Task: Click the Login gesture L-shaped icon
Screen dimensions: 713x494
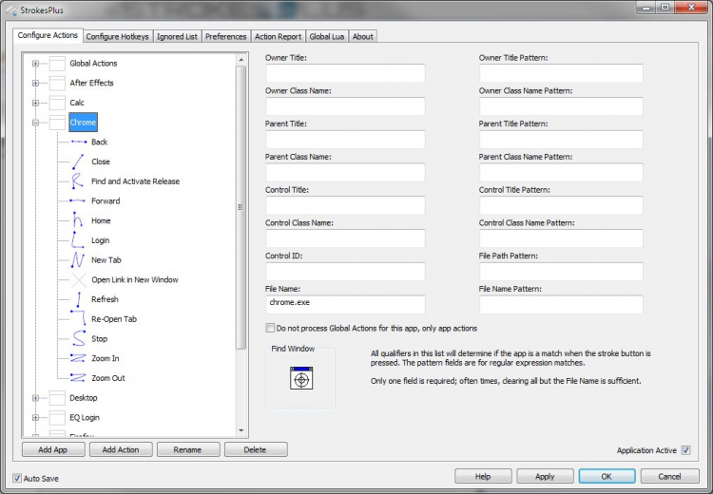Action: [77, 240]
